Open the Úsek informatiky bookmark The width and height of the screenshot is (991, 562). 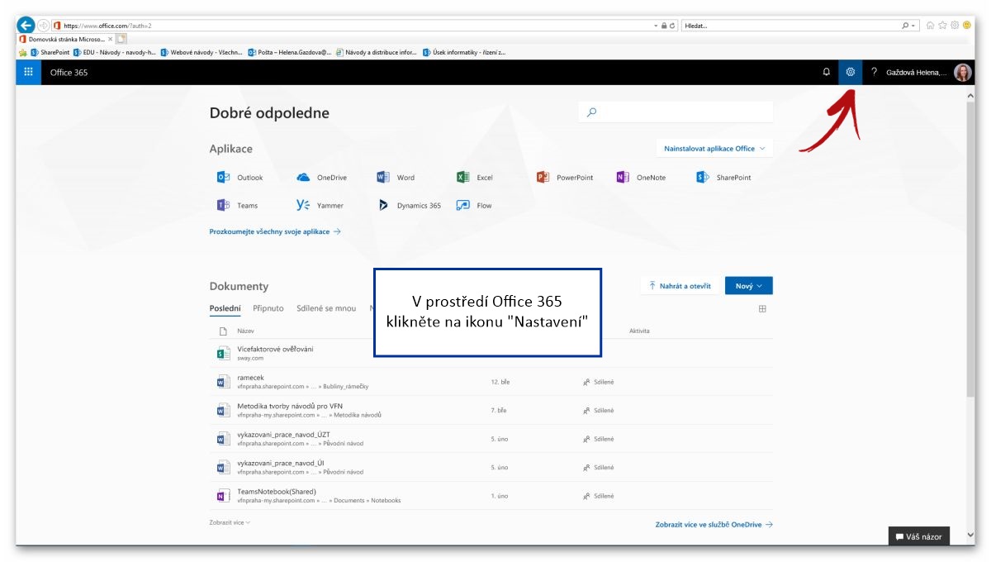tap(464, 52)
